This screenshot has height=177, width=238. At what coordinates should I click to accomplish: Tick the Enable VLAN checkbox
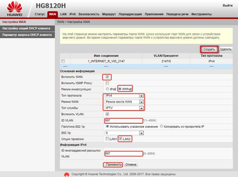[107, 114]
